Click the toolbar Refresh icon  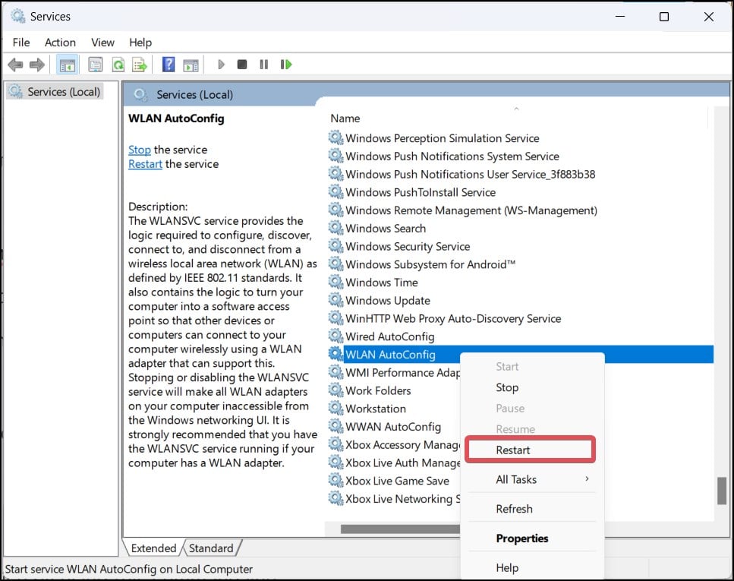[x=118, y=65]
